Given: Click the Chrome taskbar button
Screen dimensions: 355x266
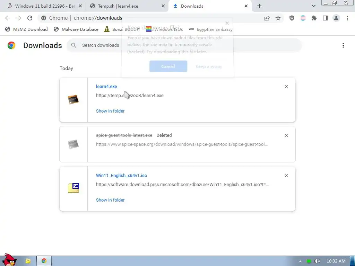Looking at the screenshot, I should (x=44, y=261).
